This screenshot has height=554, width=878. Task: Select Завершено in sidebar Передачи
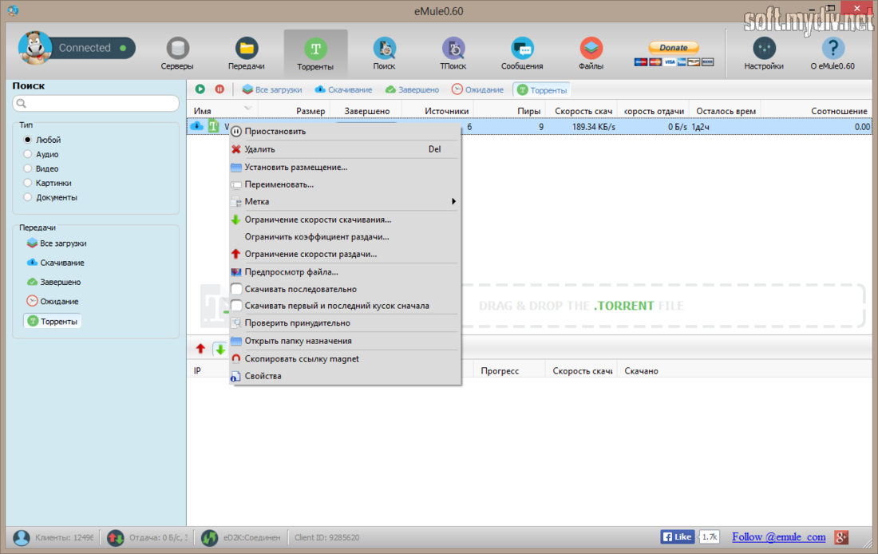[53, 283]
